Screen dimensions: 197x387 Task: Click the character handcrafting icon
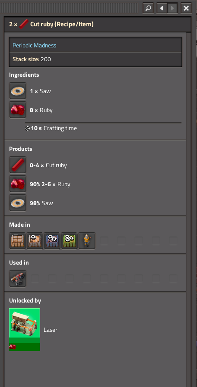click(x=87, y=240)
